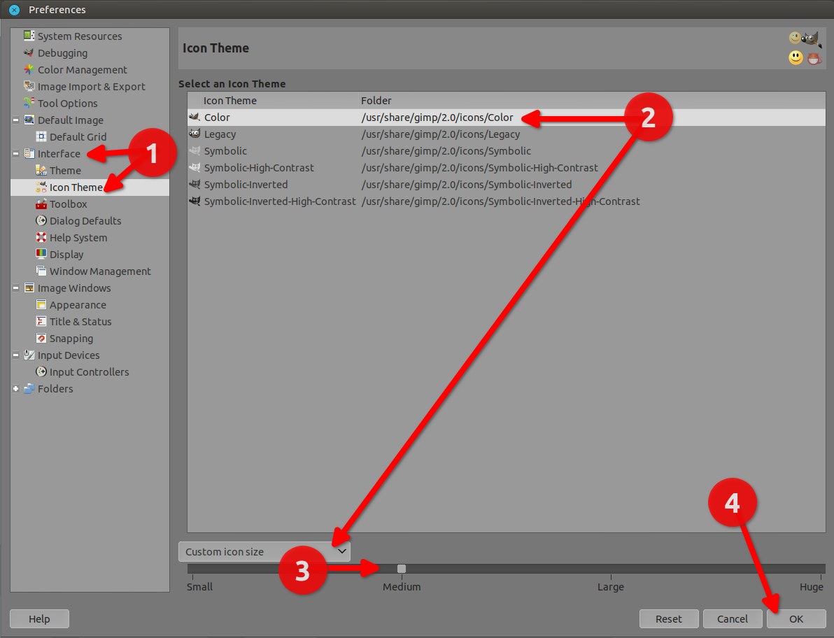Click the Color theme folder path

pyautogui.click(x=437, y=118)
